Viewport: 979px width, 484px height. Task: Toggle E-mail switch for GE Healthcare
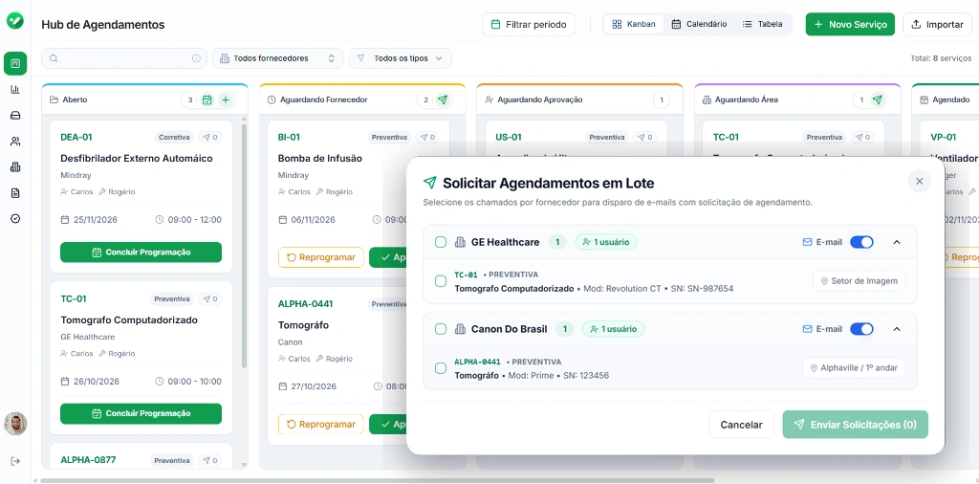point(861,242)
